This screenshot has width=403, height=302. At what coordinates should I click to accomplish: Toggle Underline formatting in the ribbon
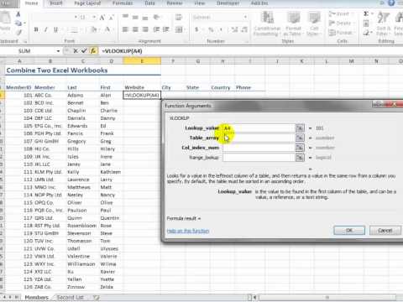(55, 29)
